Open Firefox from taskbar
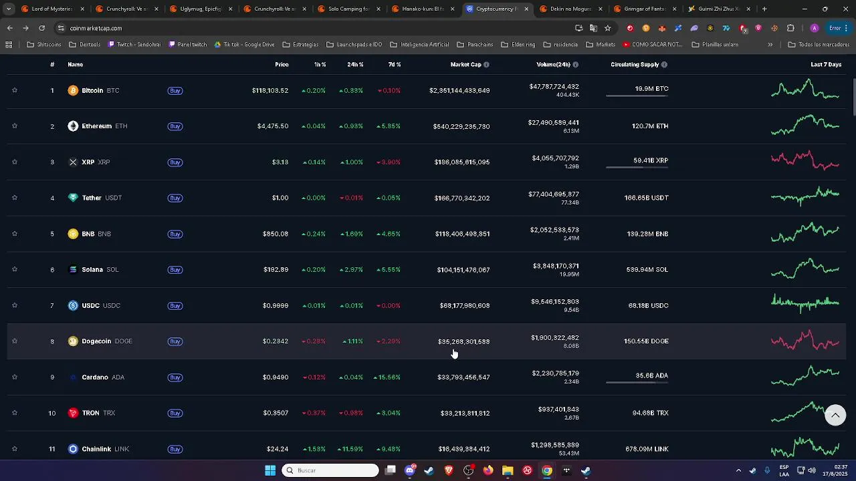This screenshot has width=856, height=481. point(488,470)
